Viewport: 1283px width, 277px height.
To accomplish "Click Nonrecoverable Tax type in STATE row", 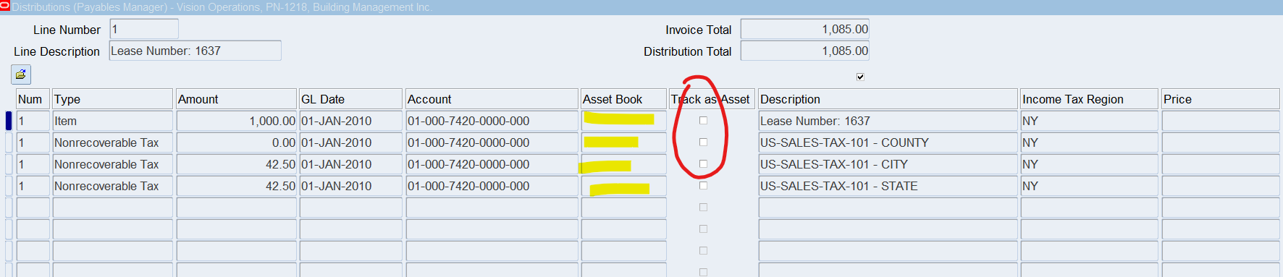I will 113,186.
